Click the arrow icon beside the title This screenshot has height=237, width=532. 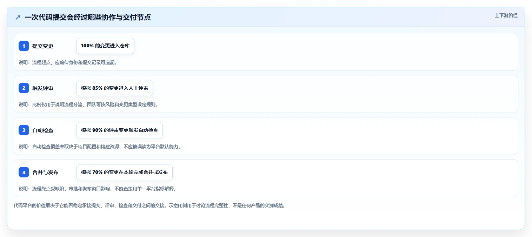coord(18,17)
